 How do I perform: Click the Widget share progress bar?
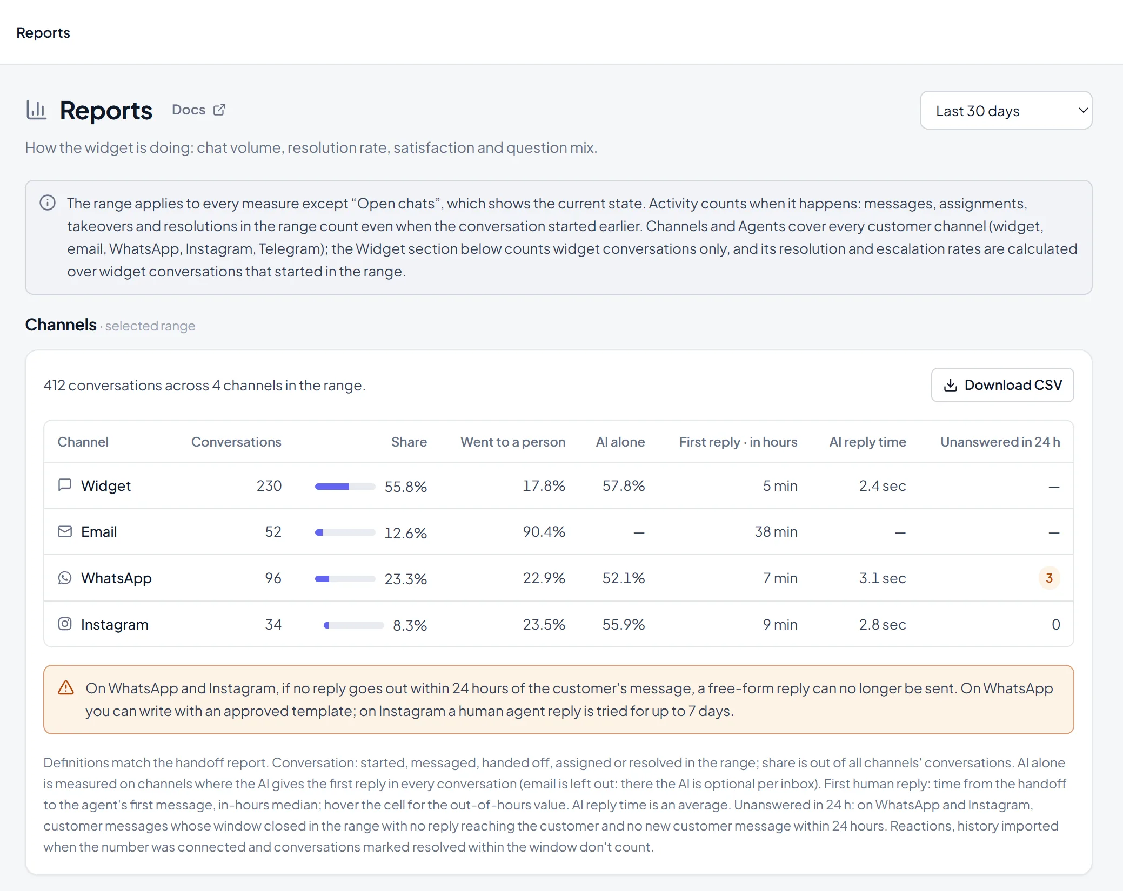point(345,487)
